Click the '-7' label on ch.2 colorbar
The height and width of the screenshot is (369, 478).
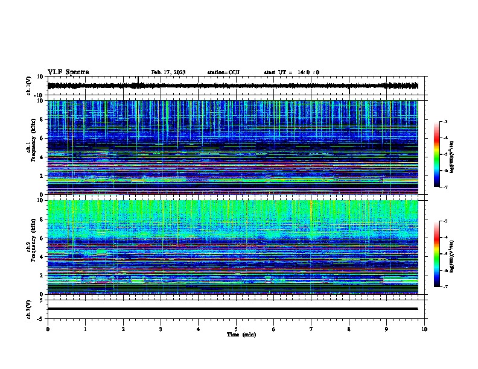[x=445, y=286]
